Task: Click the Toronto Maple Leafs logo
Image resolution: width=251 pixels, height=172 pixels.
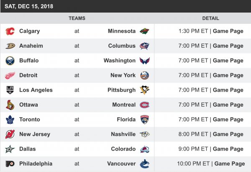Action: [x=10, y=120]
